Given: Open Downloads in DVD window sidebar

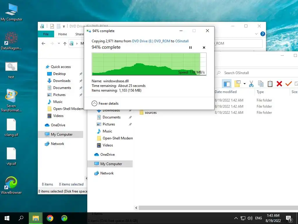Looking at the screenshot, I should [59, 81].
